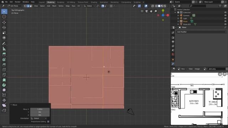228x128 pixels.
Task: Open Orientation dropdown in Move panel
Action: (x=39, y=118)
